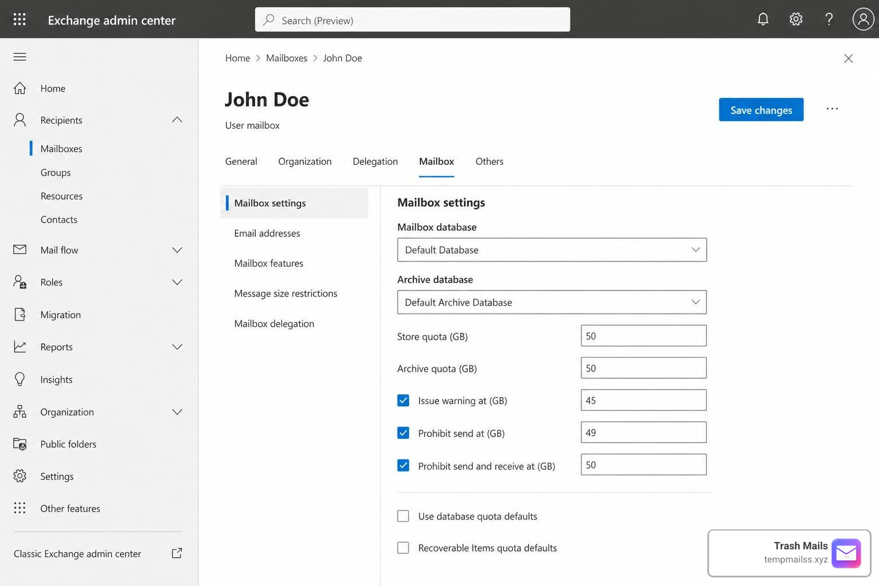This screenshot has width=879, height=586.
Task: Click the Archive quota (GB) field
Action: click(644, 368)
